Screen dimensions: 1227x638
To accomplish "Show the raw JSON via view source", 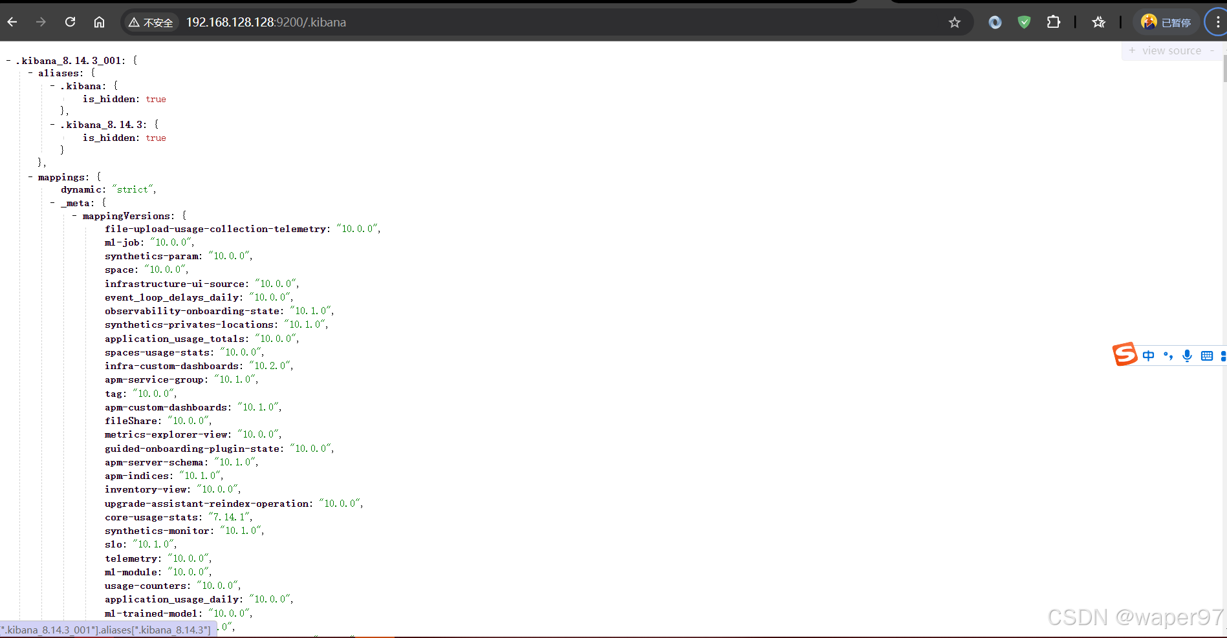I will [x=1171, y=50].
